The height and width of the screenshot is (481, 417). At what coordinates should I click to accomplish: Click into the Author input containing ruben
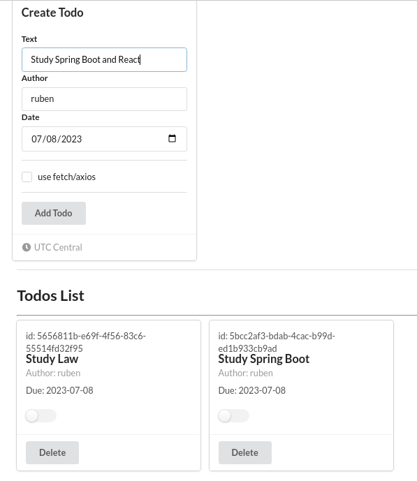104,99
